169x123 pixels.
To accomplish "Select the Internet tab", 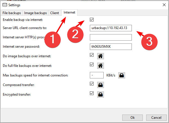I will click(x=70, y=13).
